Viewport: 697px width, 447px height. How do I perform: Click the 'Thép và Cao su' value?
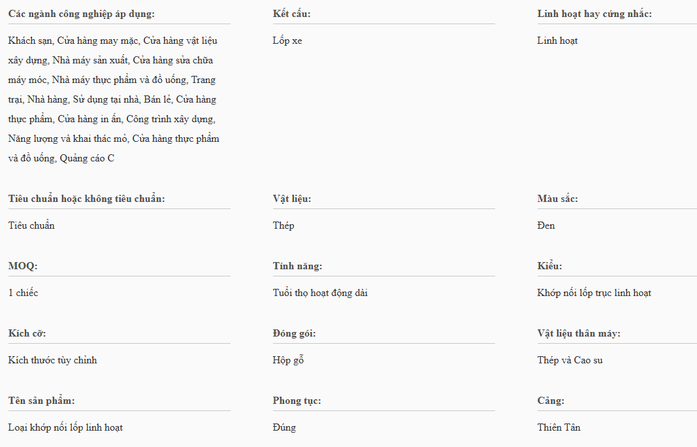570,360
